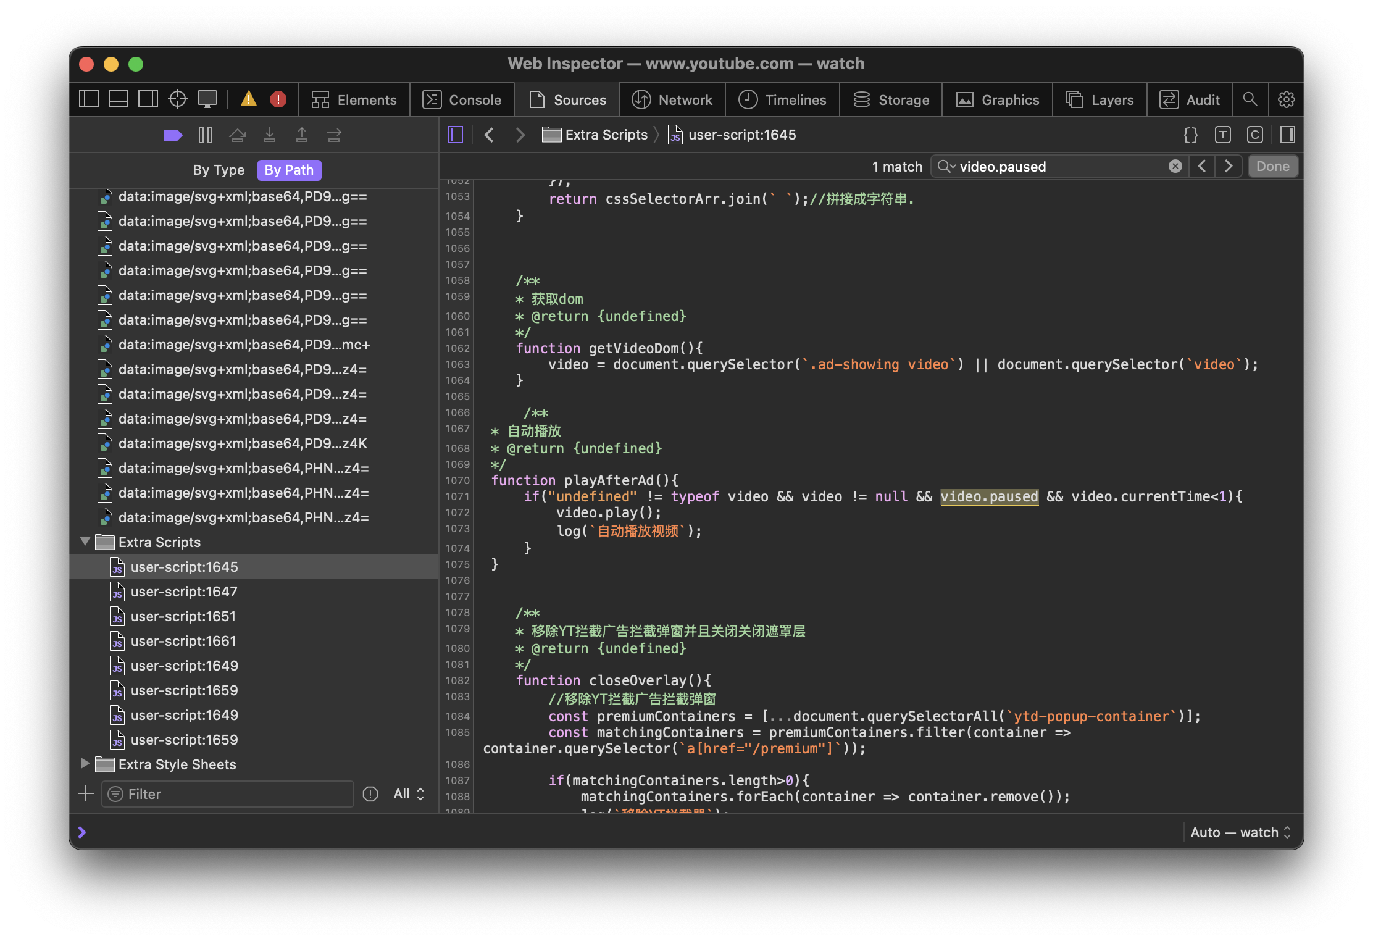Click the step into debugger icon
The height and width of the screenshot is (941, 1373).
pos(270,135)
